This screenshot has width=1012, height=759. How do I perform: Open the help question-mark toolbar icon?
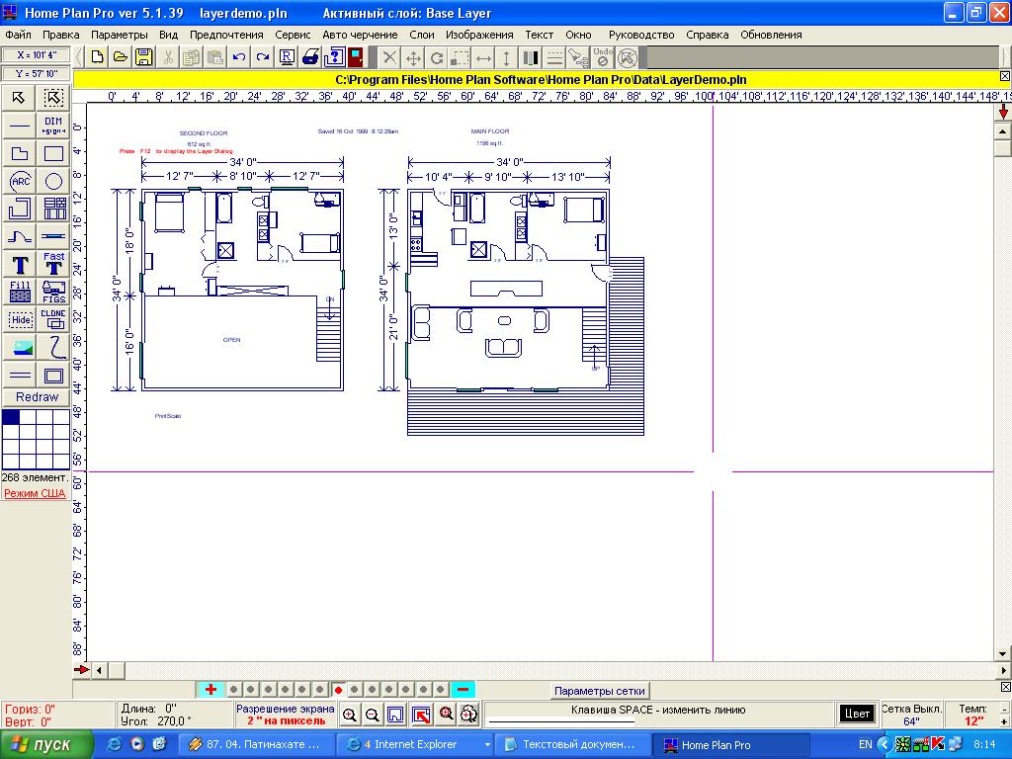tap(334, 57)
